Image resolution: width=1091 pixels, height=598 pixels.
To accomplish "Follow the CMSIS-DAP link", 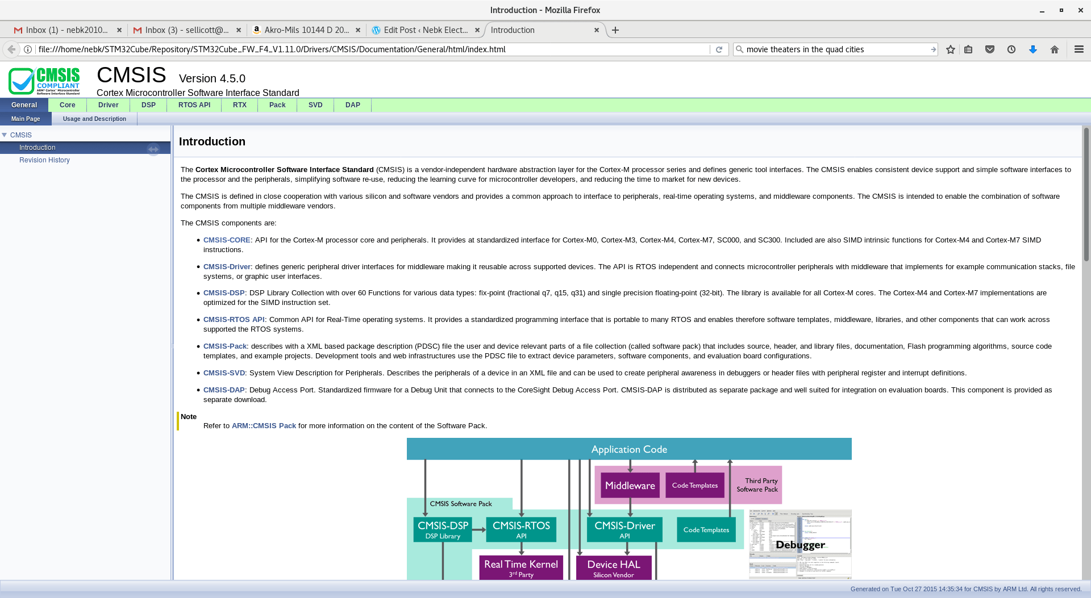I will (224, 390).
